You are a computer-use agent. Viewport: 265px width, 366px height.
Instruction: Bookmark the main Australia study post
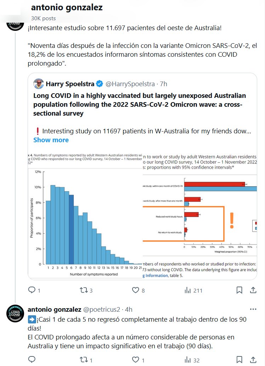pyautogui.click(x=239, y=290)
